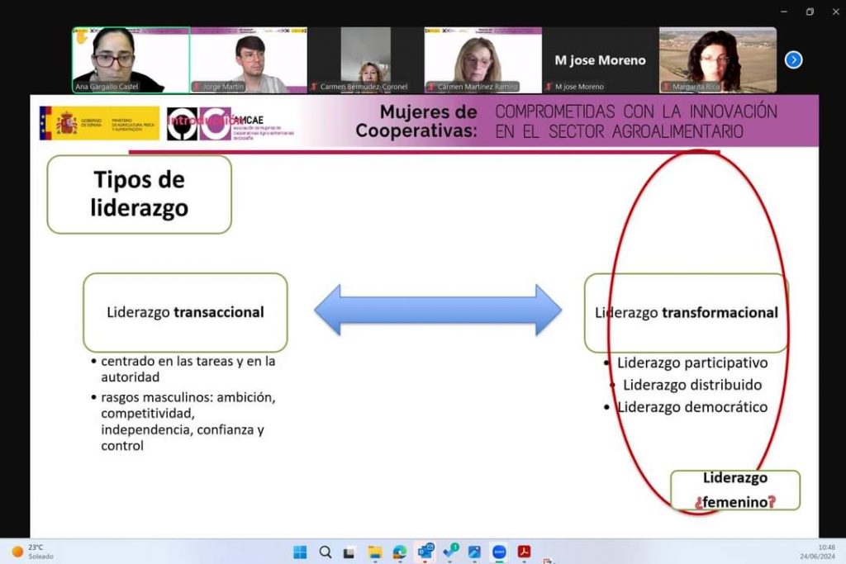Click Margarita Rico's video thumbnail
This screenshot has width=846, height=564.
[x=717, y=59]
